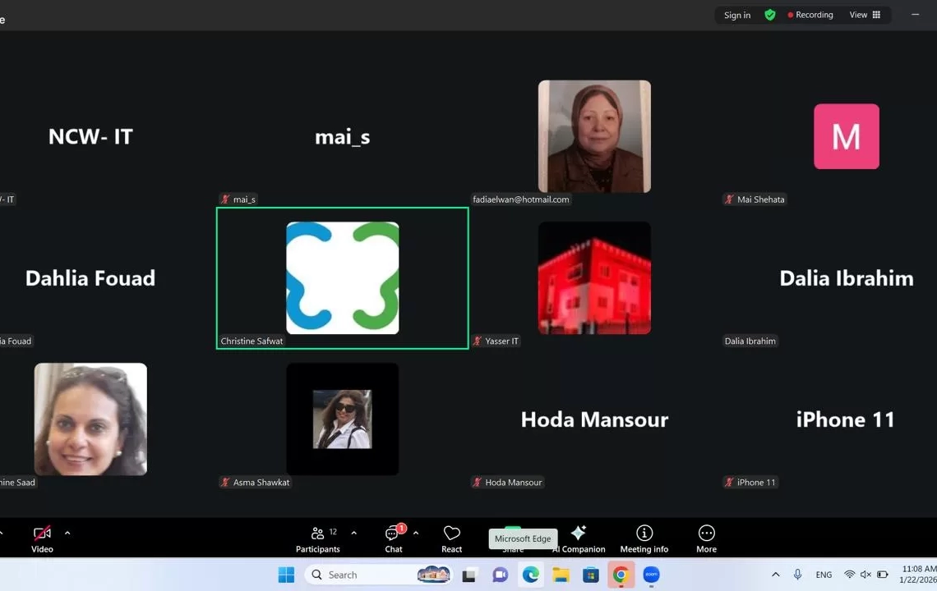Open the View layout menu

865,15
